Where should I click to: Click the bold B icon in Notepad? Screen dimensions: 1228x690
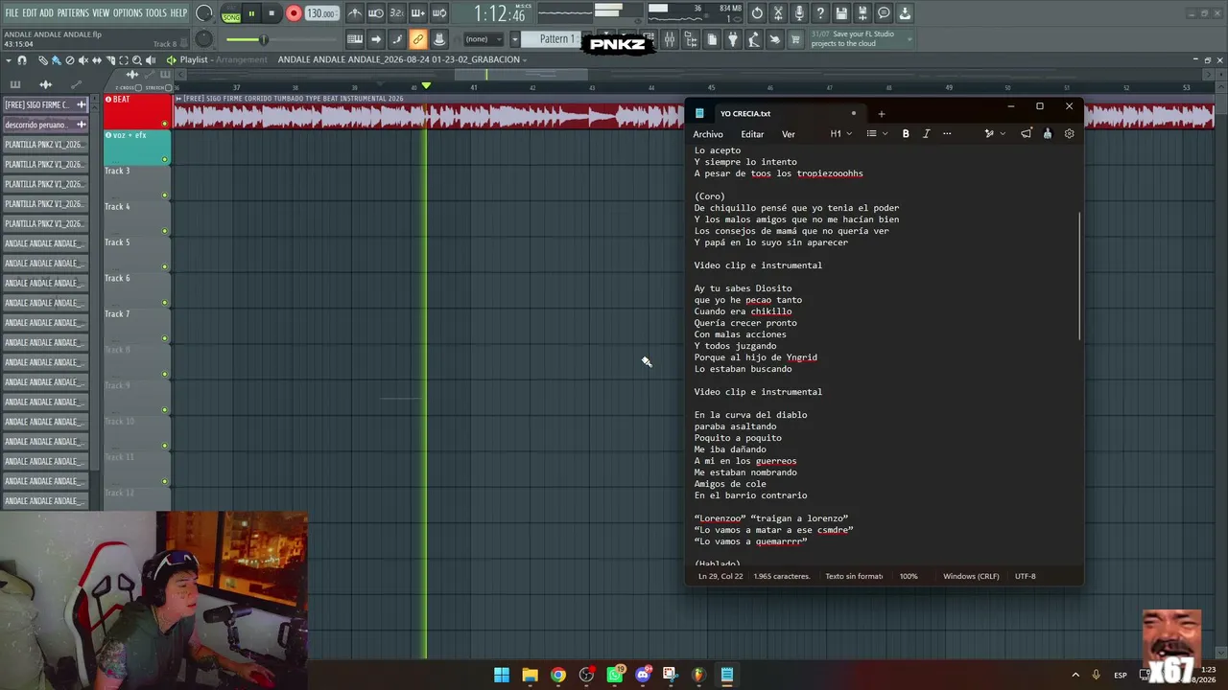point(906,134)
